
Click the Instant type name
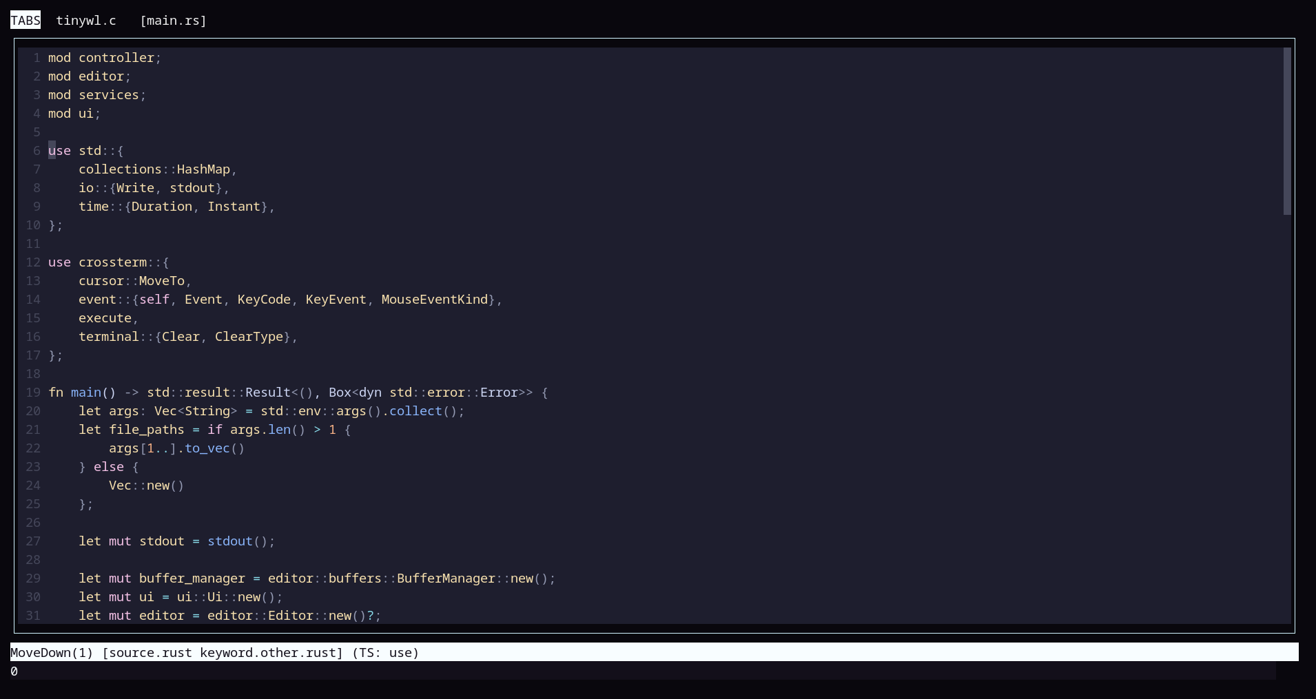[234, 207]
